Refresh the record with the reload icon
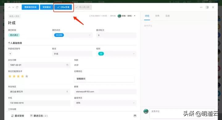The width and height of the screenshot is (222, 120). point(17,7)
